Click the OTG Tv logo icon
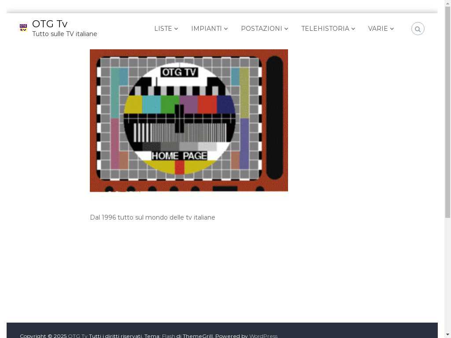Screen dimensions: 451x338 pos(23,28)
